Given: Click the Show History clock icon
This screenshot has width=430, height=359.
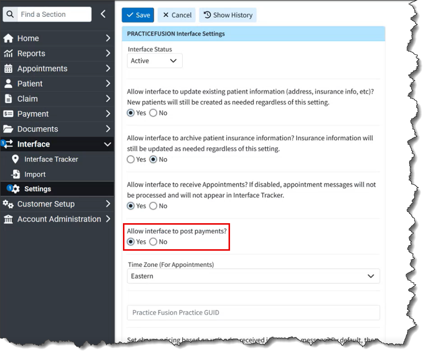Looking at the screenshot, I should tap(207, 15).
